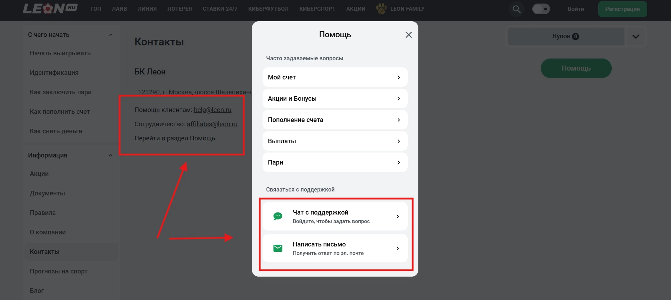The width and height of the screenshot is (671, 300).
Task: Select 'Документы' in sidebar
Action: click(x=47, y=193)
